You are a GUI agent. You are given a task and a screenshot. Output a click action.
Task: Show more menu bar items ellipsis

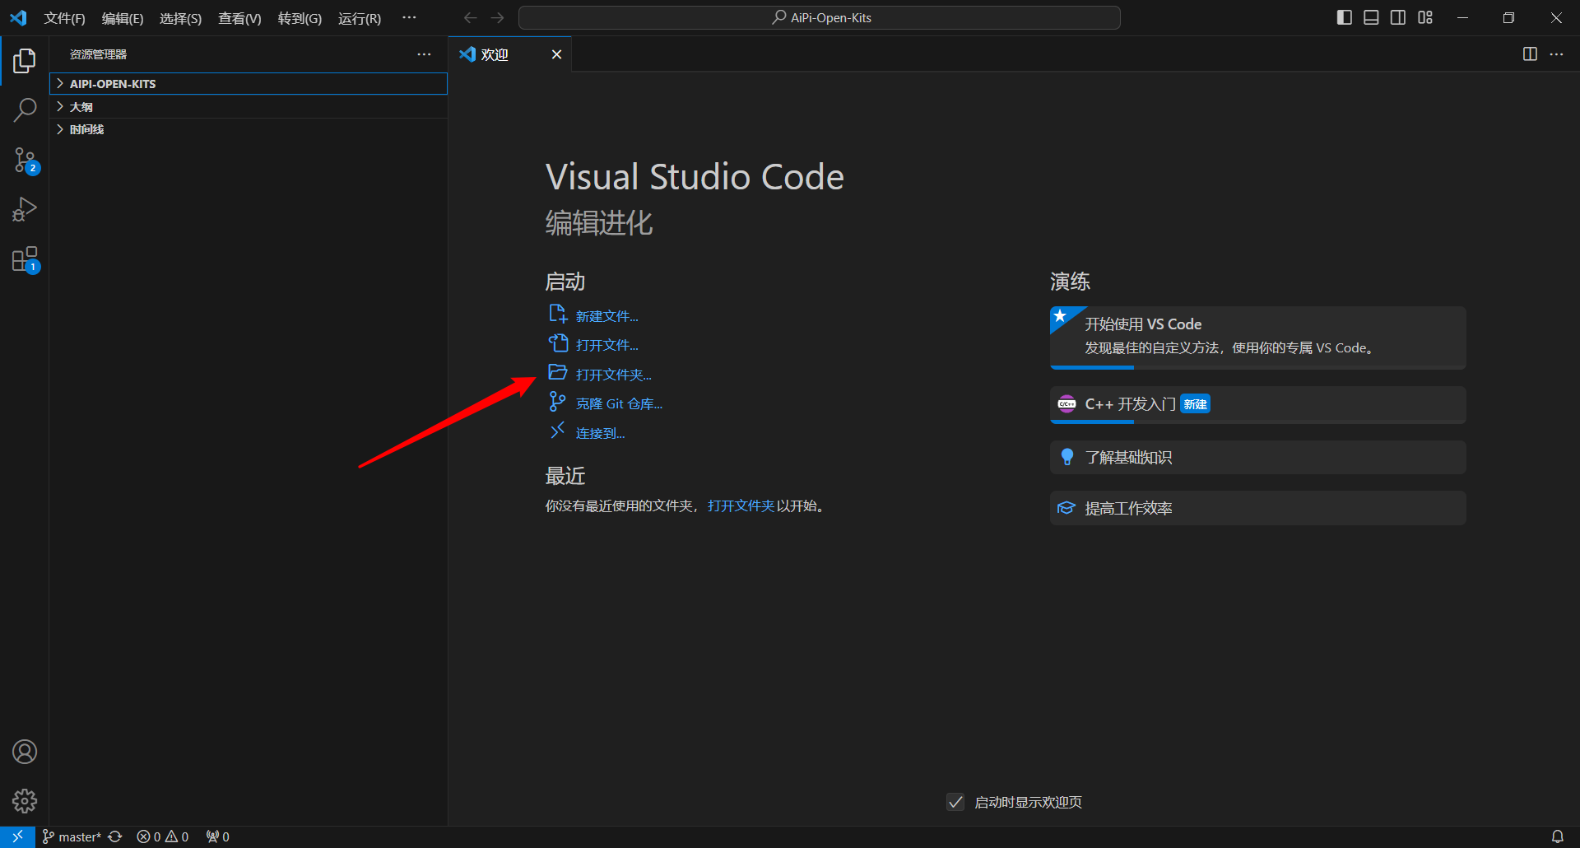(x=409, y=18)
